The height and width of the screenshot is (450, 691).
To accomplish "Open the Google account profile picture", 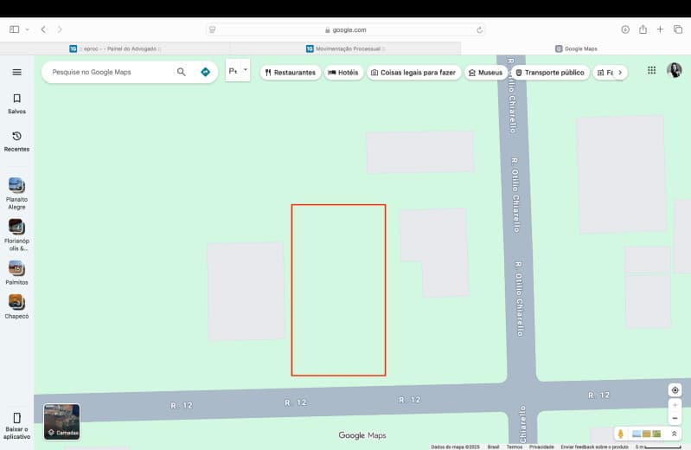I will tap(675, 70).
